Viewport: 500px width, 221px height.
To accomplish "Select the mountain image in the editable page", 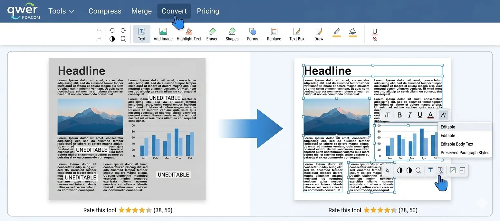I will 336,117.
